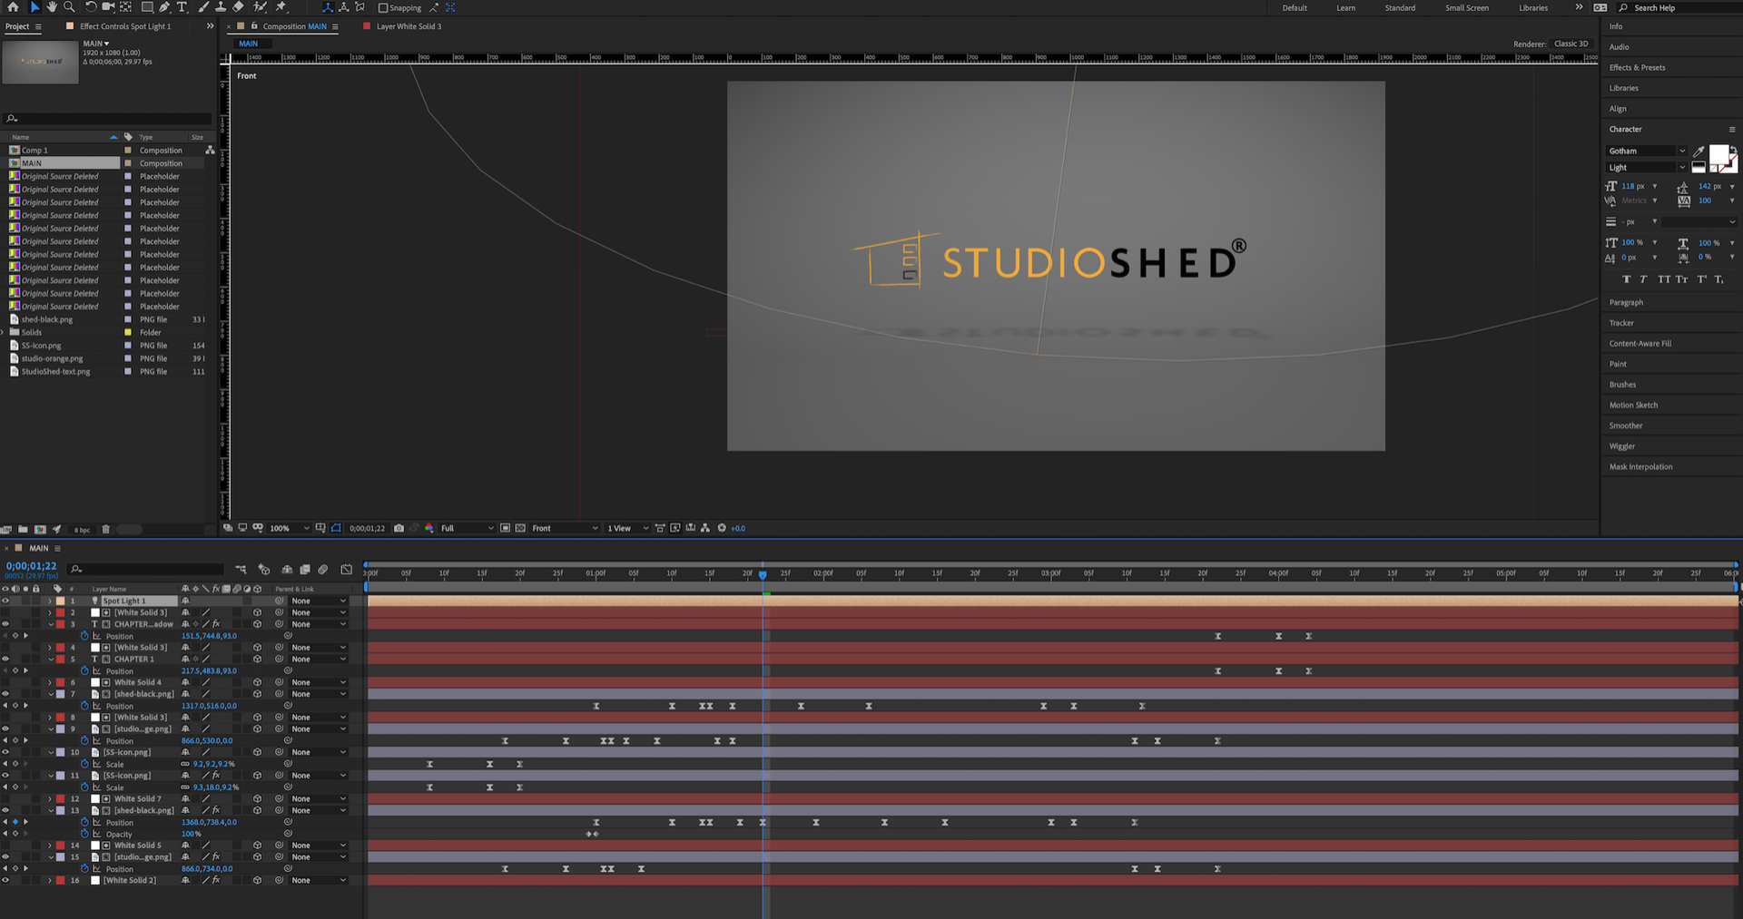Open the Content-Aware Fill panel

click(x=1640, y=344)
